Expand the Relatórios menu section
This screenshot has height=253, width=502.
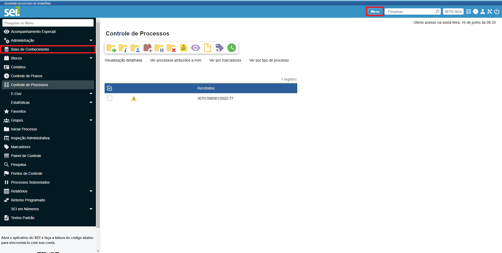click(91, 191)
